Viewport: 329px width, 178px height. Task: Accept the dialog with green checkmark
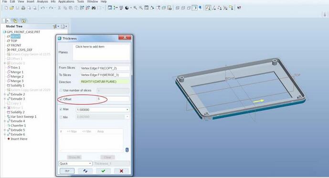click(103, 171)
